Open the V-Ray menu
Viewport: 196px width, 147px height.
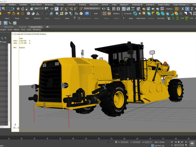[114, 4]
